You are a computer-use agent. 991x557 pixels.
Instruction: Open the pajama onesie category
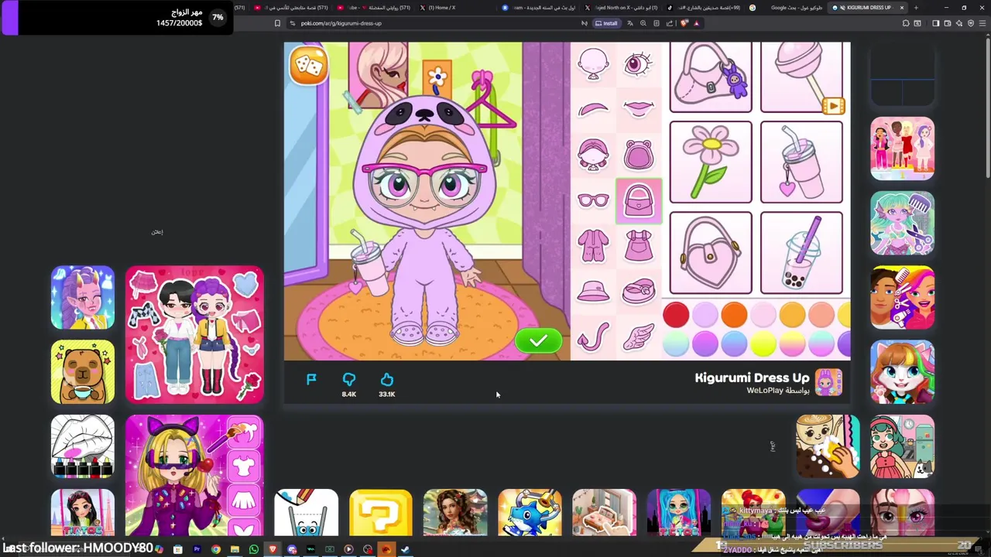click(593, 246)
